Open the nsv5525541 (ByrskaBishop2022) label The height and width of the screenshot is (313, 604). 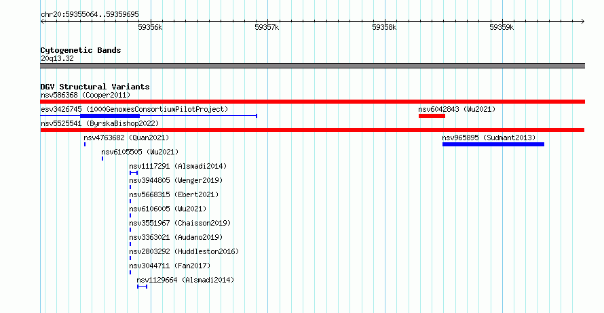pos(100,123)
